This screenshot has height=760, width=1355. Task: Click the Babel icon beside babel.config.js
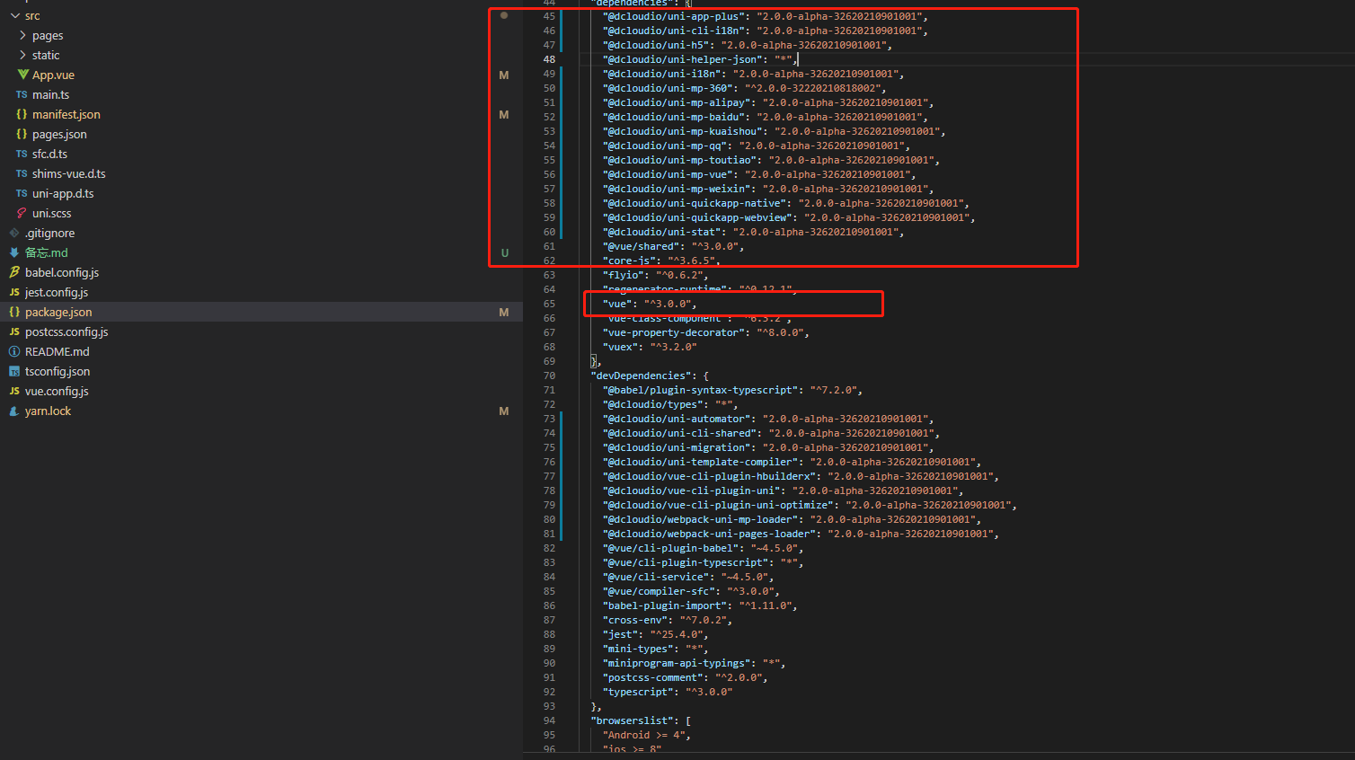pyautogui.click(x=14, y=272)
